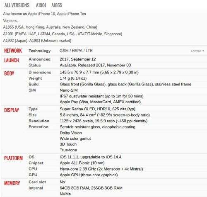Click the GPU spec label
The height and width of the screenshot is (197, 207).
(x=33, y=175)
